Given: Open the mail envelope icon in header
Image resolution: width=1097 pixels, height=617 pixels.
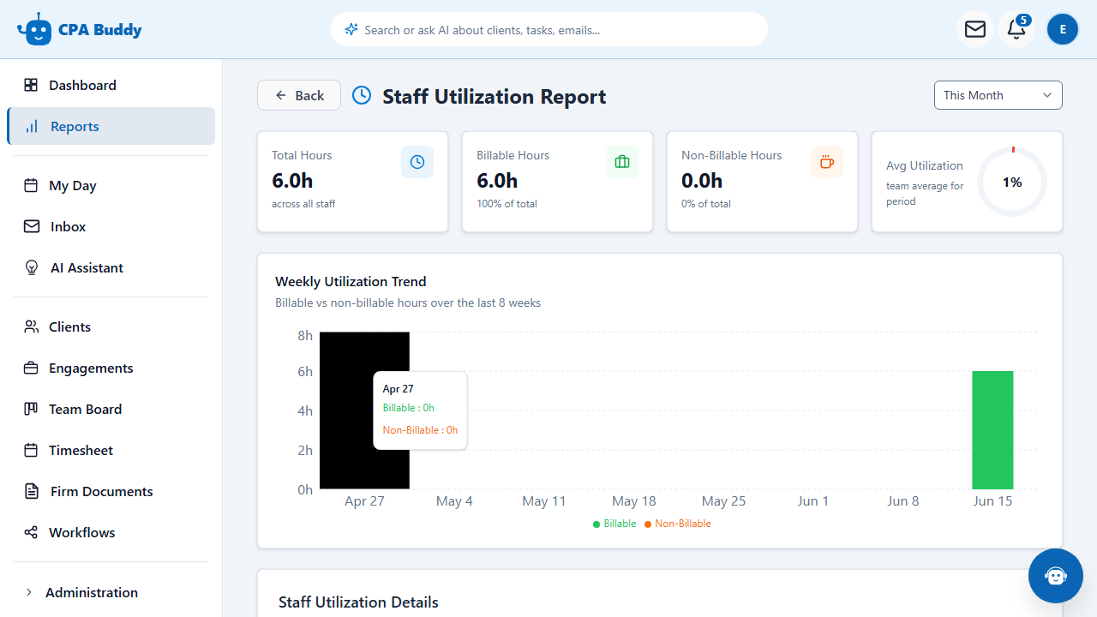Looking at the screenshot, I should [975, 29].
